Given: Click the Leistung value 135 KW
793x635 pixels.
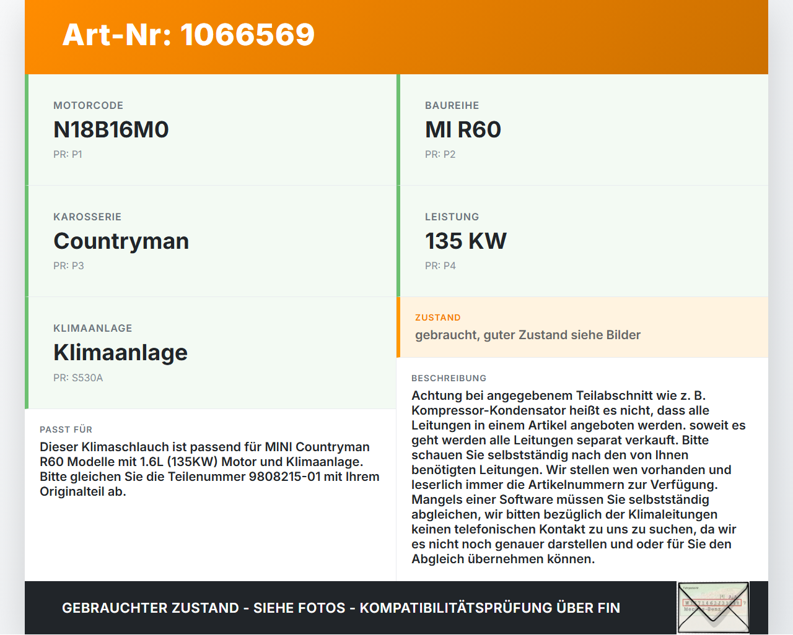Looking at the screenshot, I should [465, 241].
